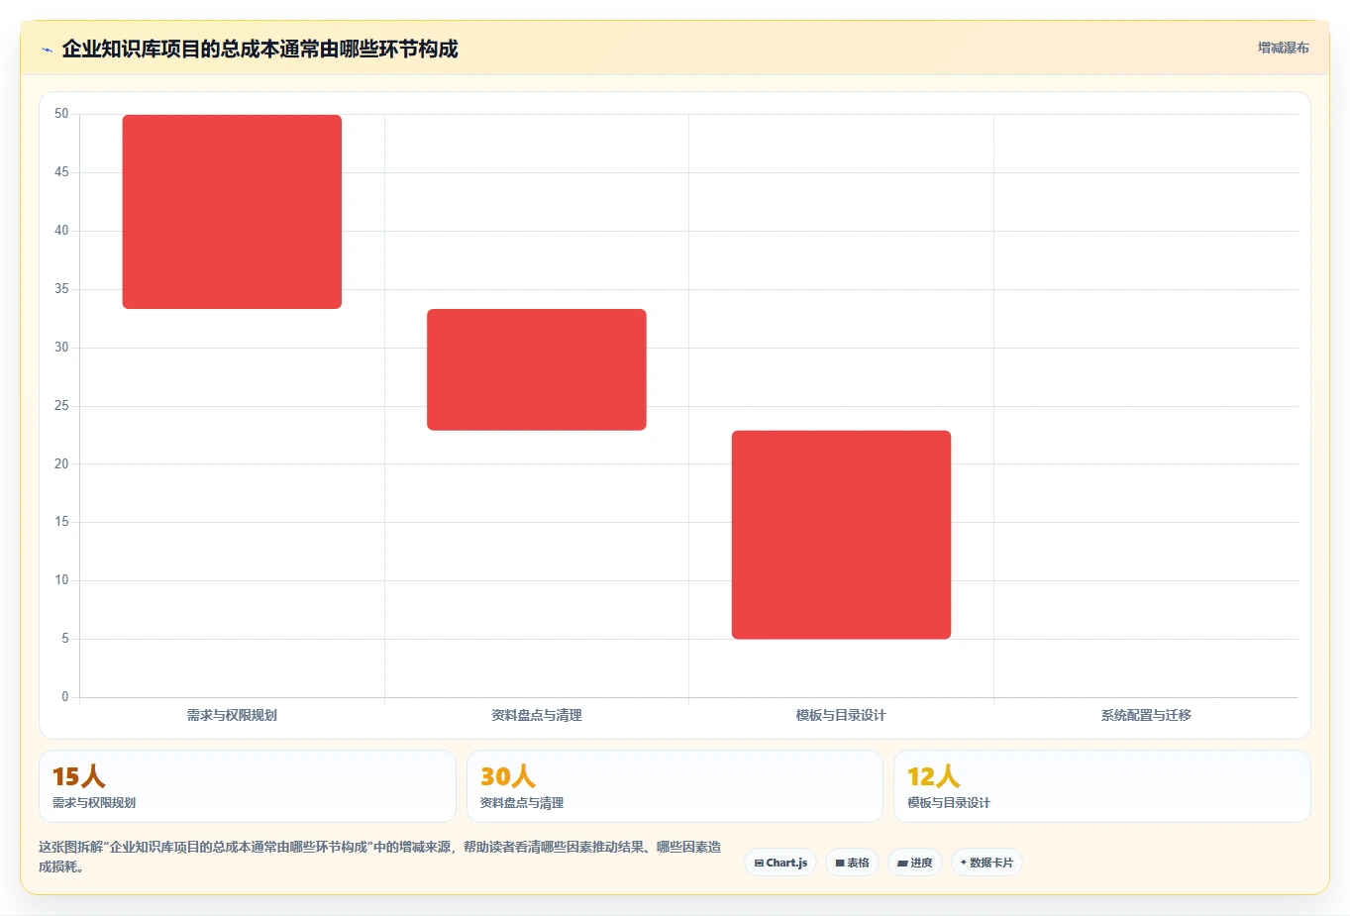1350x916 pixels.
Task: Click y-axis tick value 50
Action: click(61, 114)
